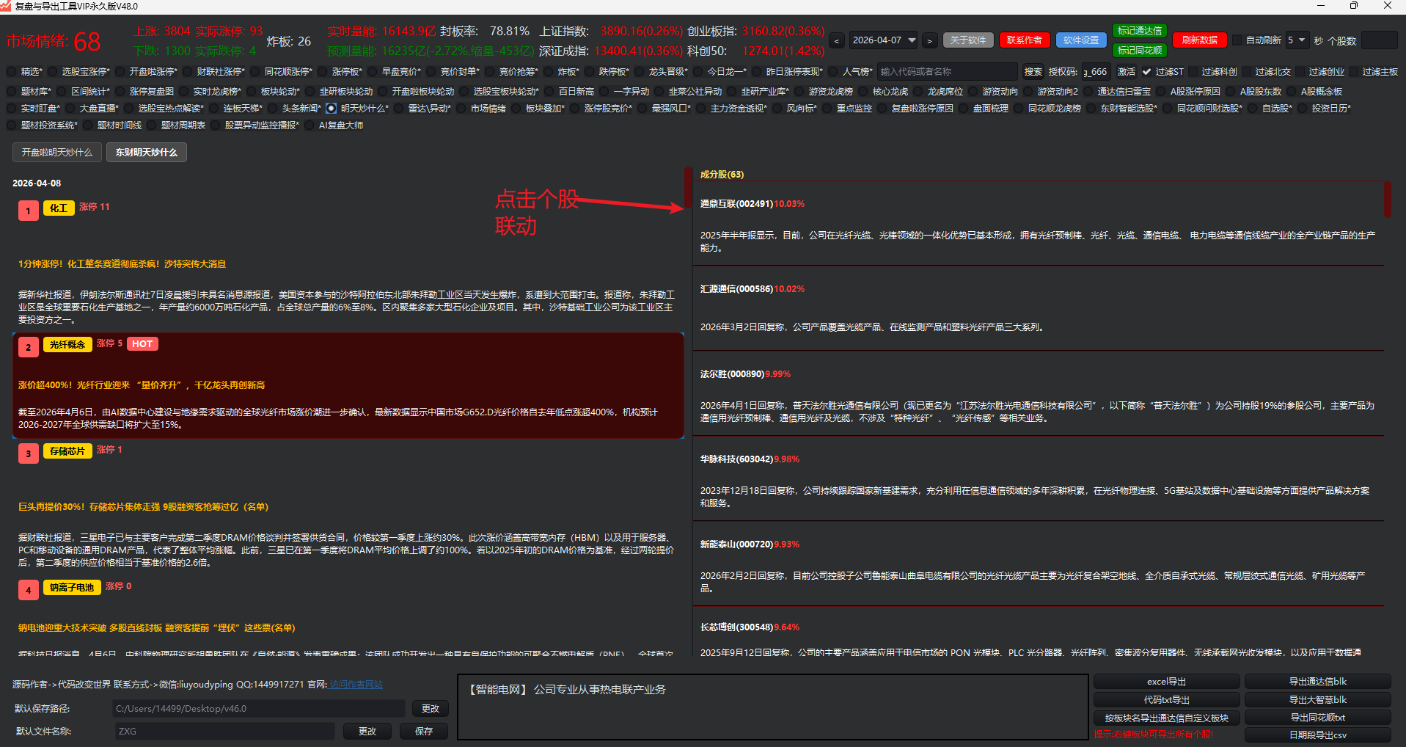The width and height of the screenshot is (1406, 747).
Task: Go to previous date with left arrow
Action: 837,41
